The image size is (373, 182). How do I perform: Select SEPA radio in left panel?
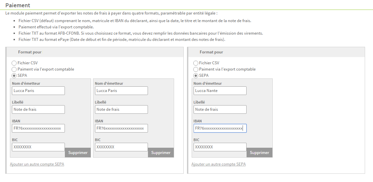point(14,76)
